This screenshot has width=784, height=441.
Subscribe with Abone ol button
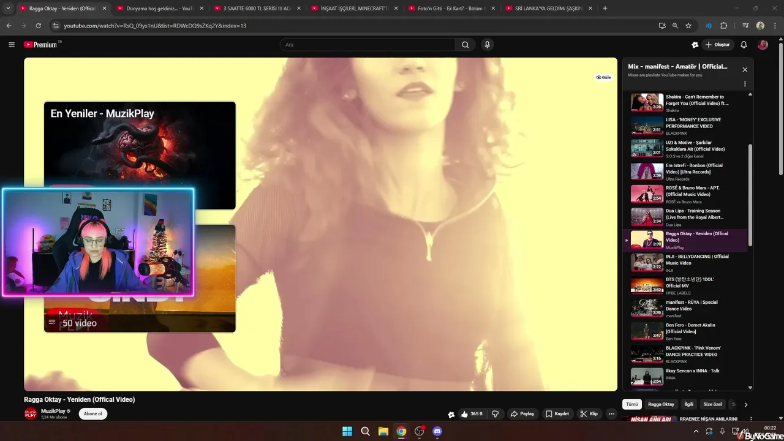pyautogui.click(x=93, y=413)
